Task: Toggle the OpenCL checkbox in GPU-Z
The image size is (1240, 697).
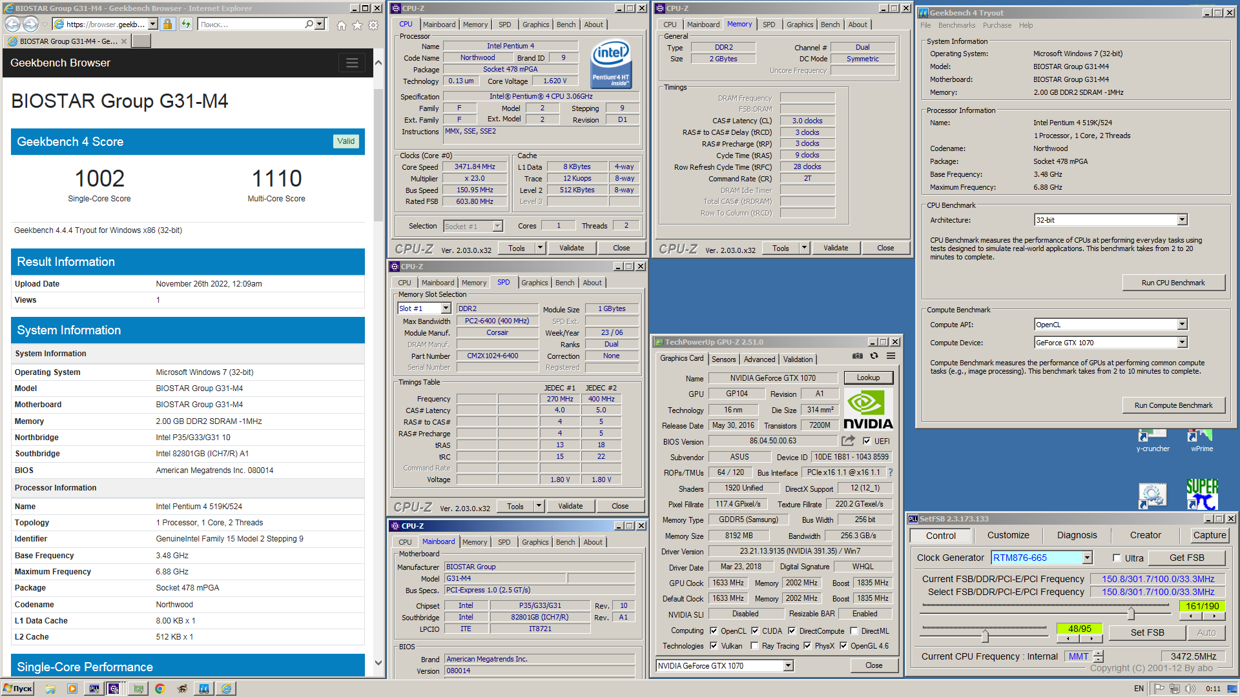Action: 714,631
